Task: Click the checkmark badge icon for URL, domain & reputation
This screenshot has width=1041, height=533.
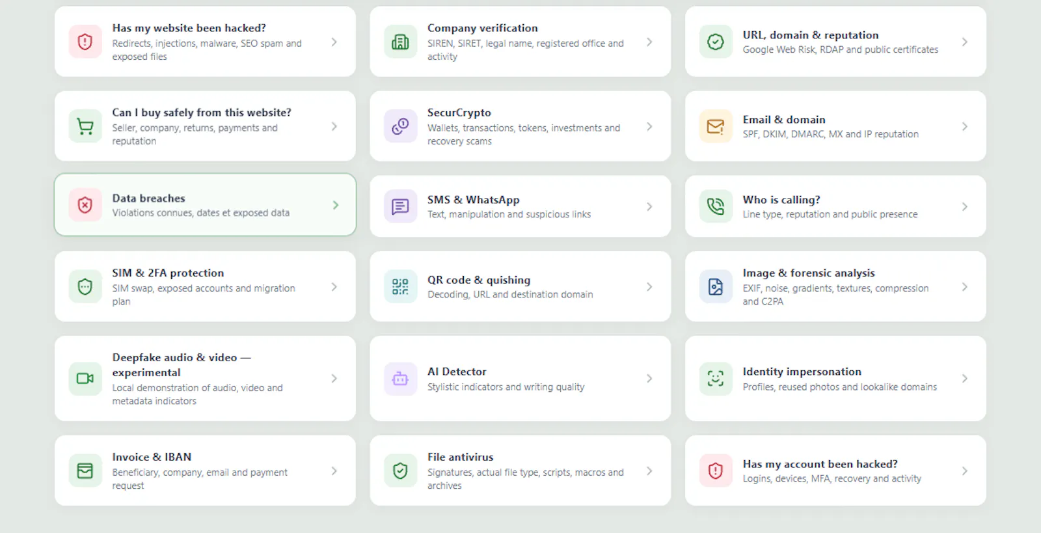Action: pyautogui.click(x=716, y=42)
